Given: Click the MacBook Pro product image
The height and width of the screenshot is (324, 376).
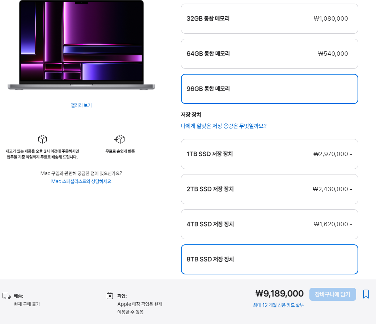Looking at the screenshot, I should click(x=81, y=45).
